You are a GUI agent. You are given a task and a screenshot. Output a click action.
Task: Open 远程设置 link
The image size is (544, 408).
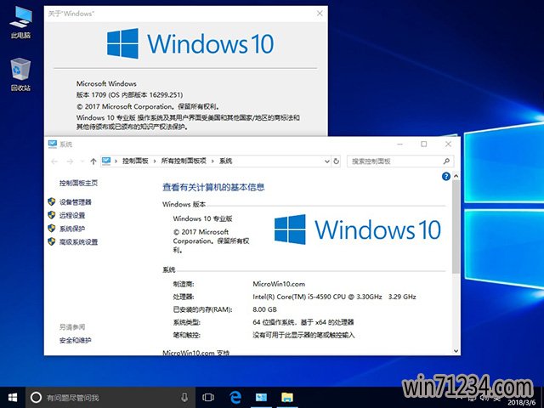click(71, 215)
